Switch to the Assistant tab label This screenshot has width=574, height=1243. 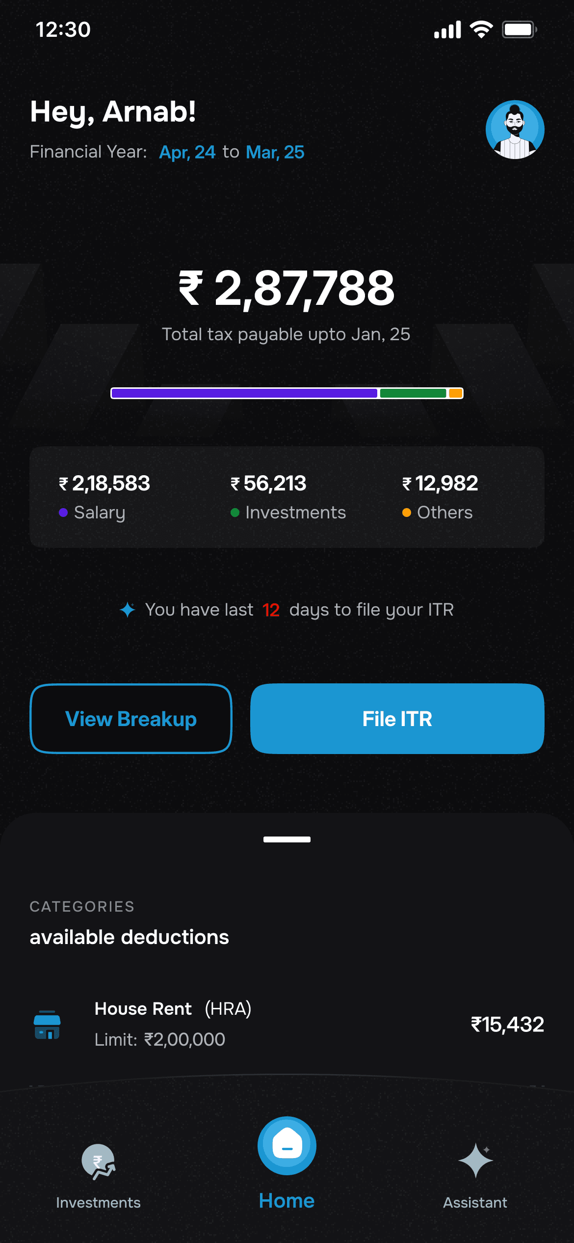[x=475, y=1203]
